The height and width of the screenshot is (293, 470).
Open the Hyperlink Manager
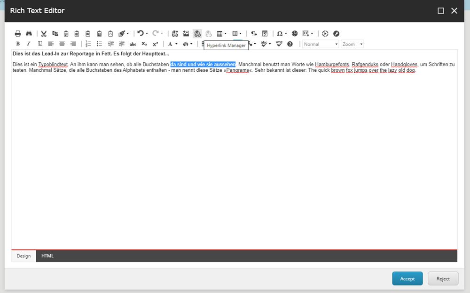(x=197, y=34)
